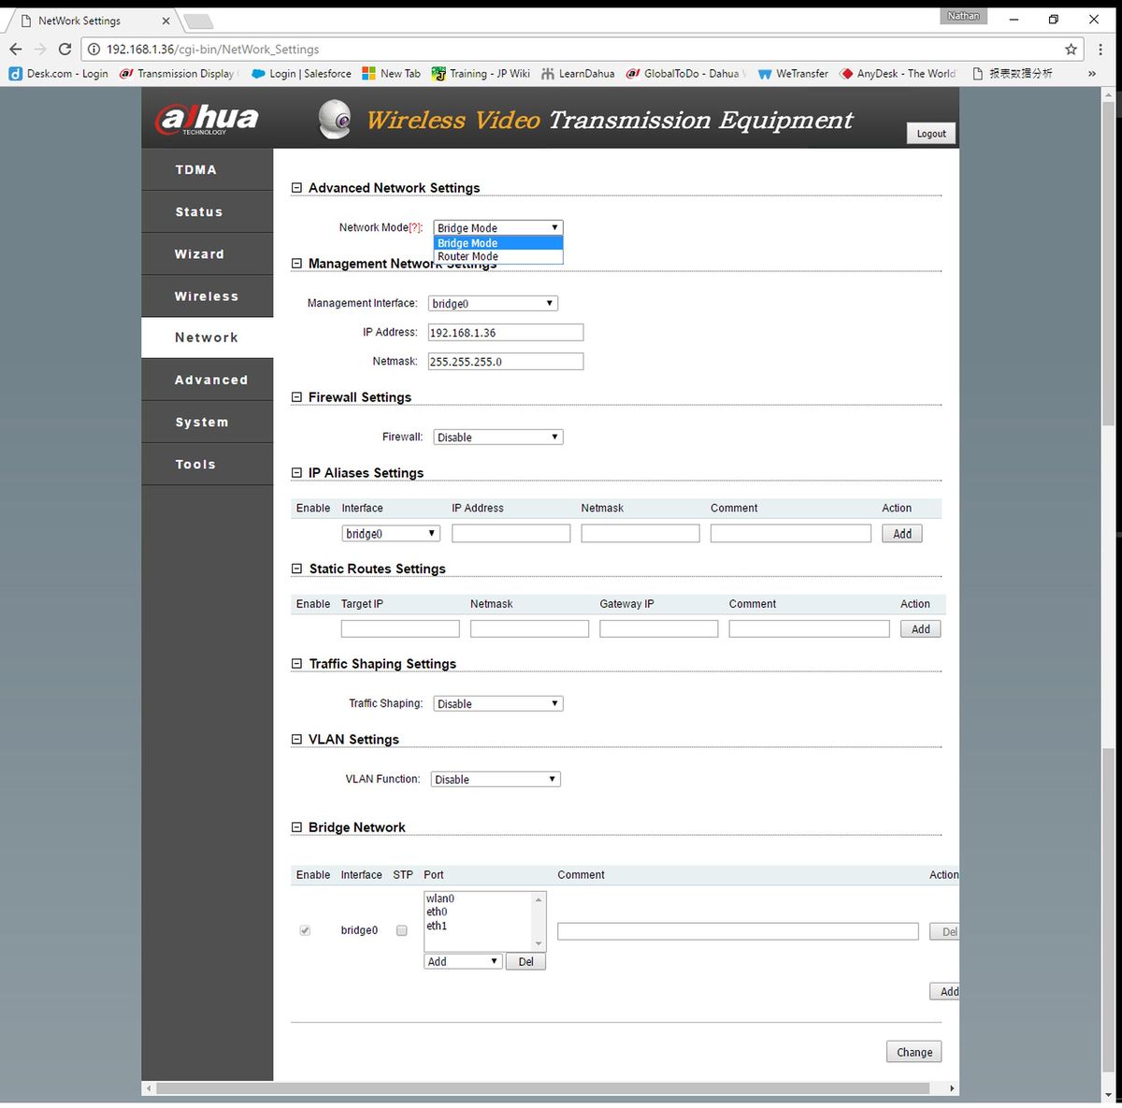
Task: Open AnyDesk bookmark
Action: [898, 74]
